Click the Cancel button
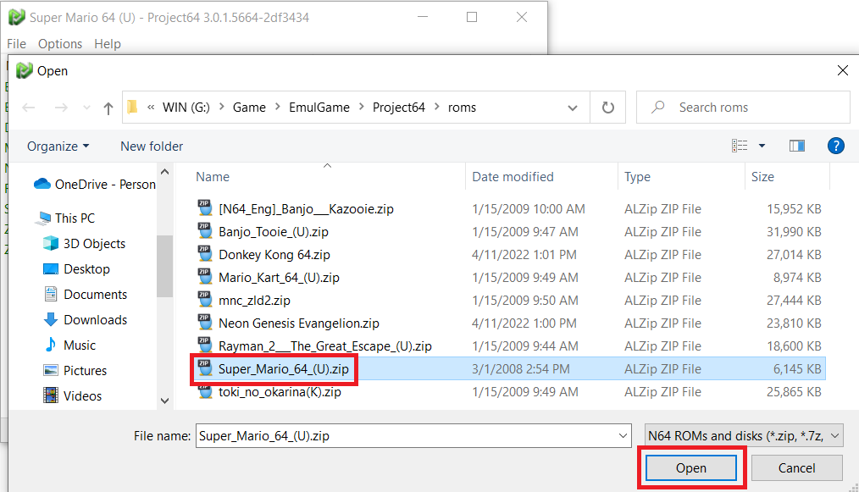 pos(796,468)
